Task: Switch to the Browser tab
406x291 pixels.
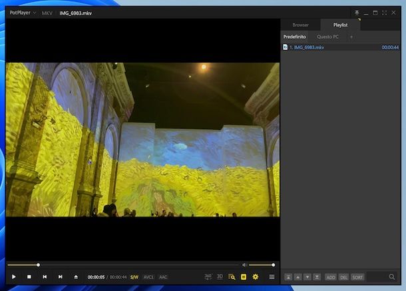Action: pos(300,25)
